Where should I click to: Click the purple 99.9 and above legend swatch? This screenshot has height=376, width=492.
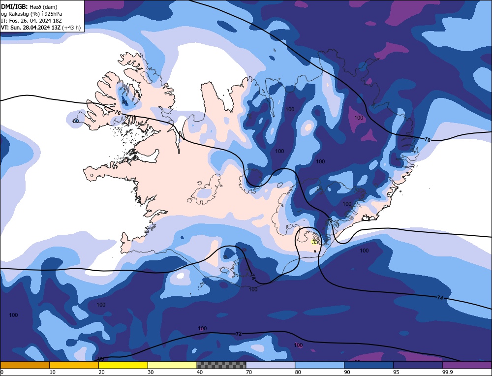coord(467,365)
